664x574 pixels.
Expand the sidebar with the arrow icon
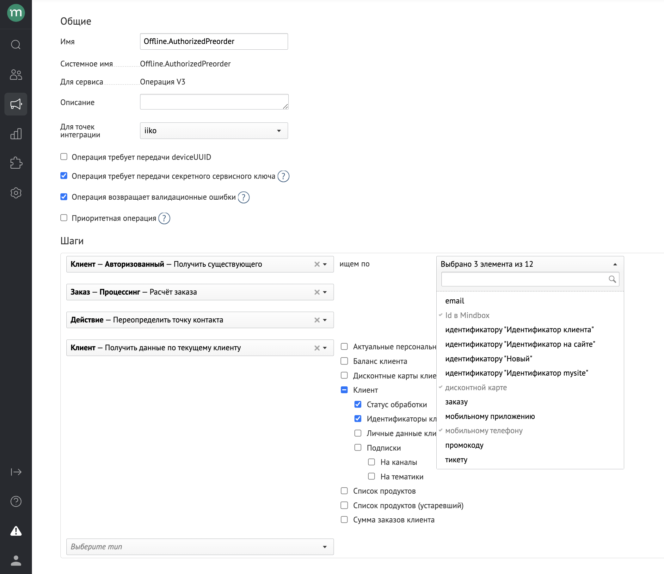click(x=16, y=472)
